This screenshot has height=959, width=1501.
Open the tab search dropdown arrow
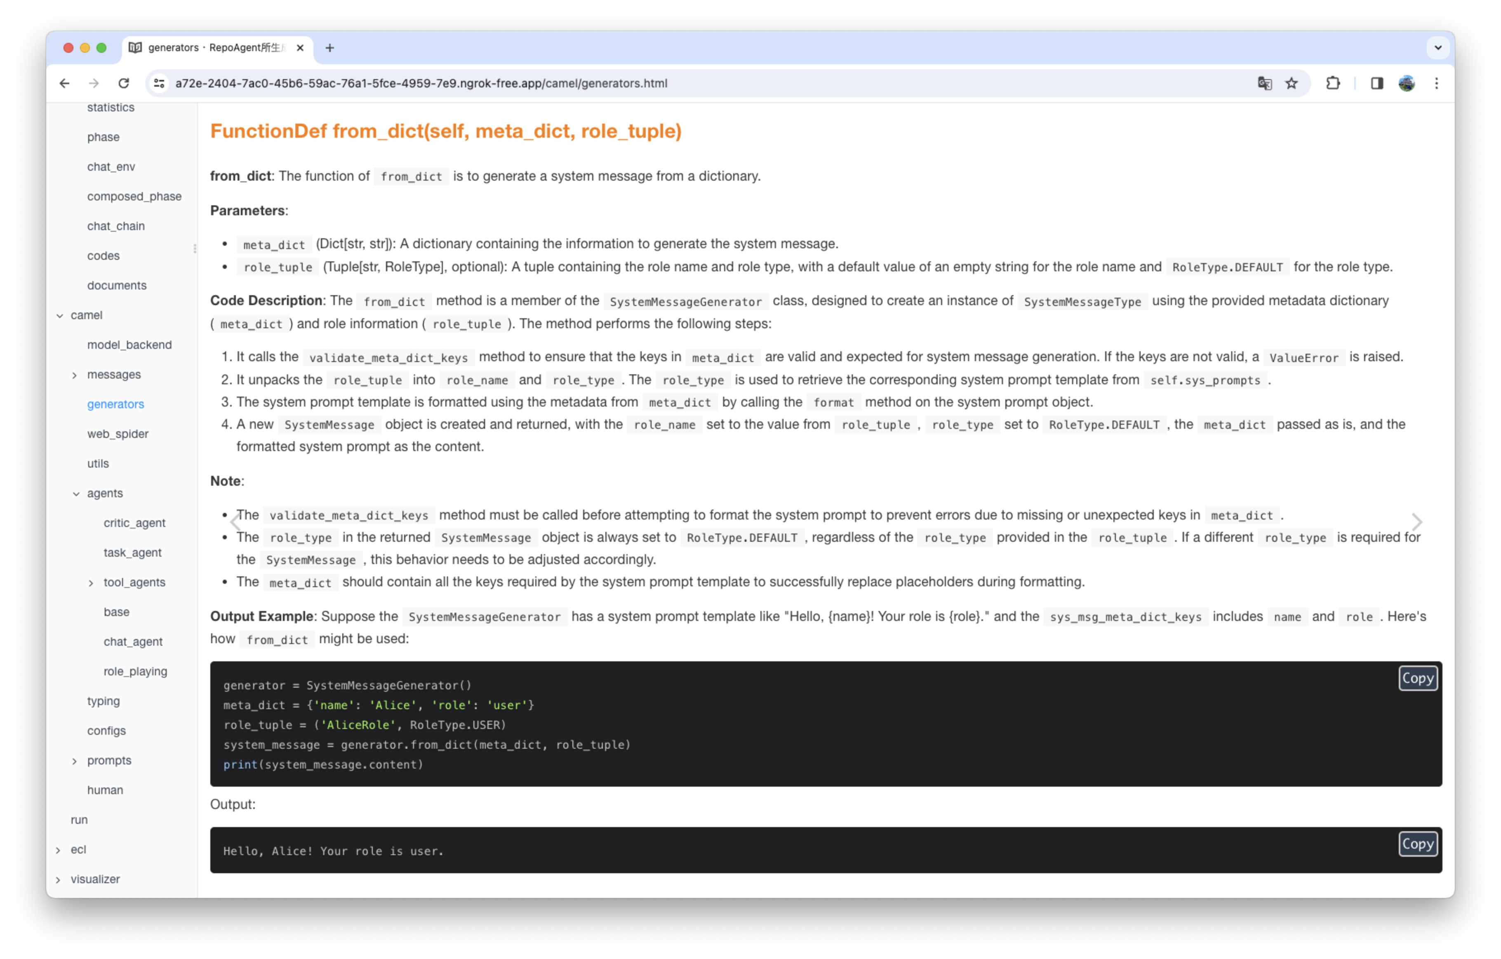click(x=1437, y=48)
